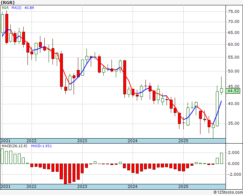Click the 65.00 price axis label
The height and width of the screenshot is (195, 243).
tap(234, 33)
